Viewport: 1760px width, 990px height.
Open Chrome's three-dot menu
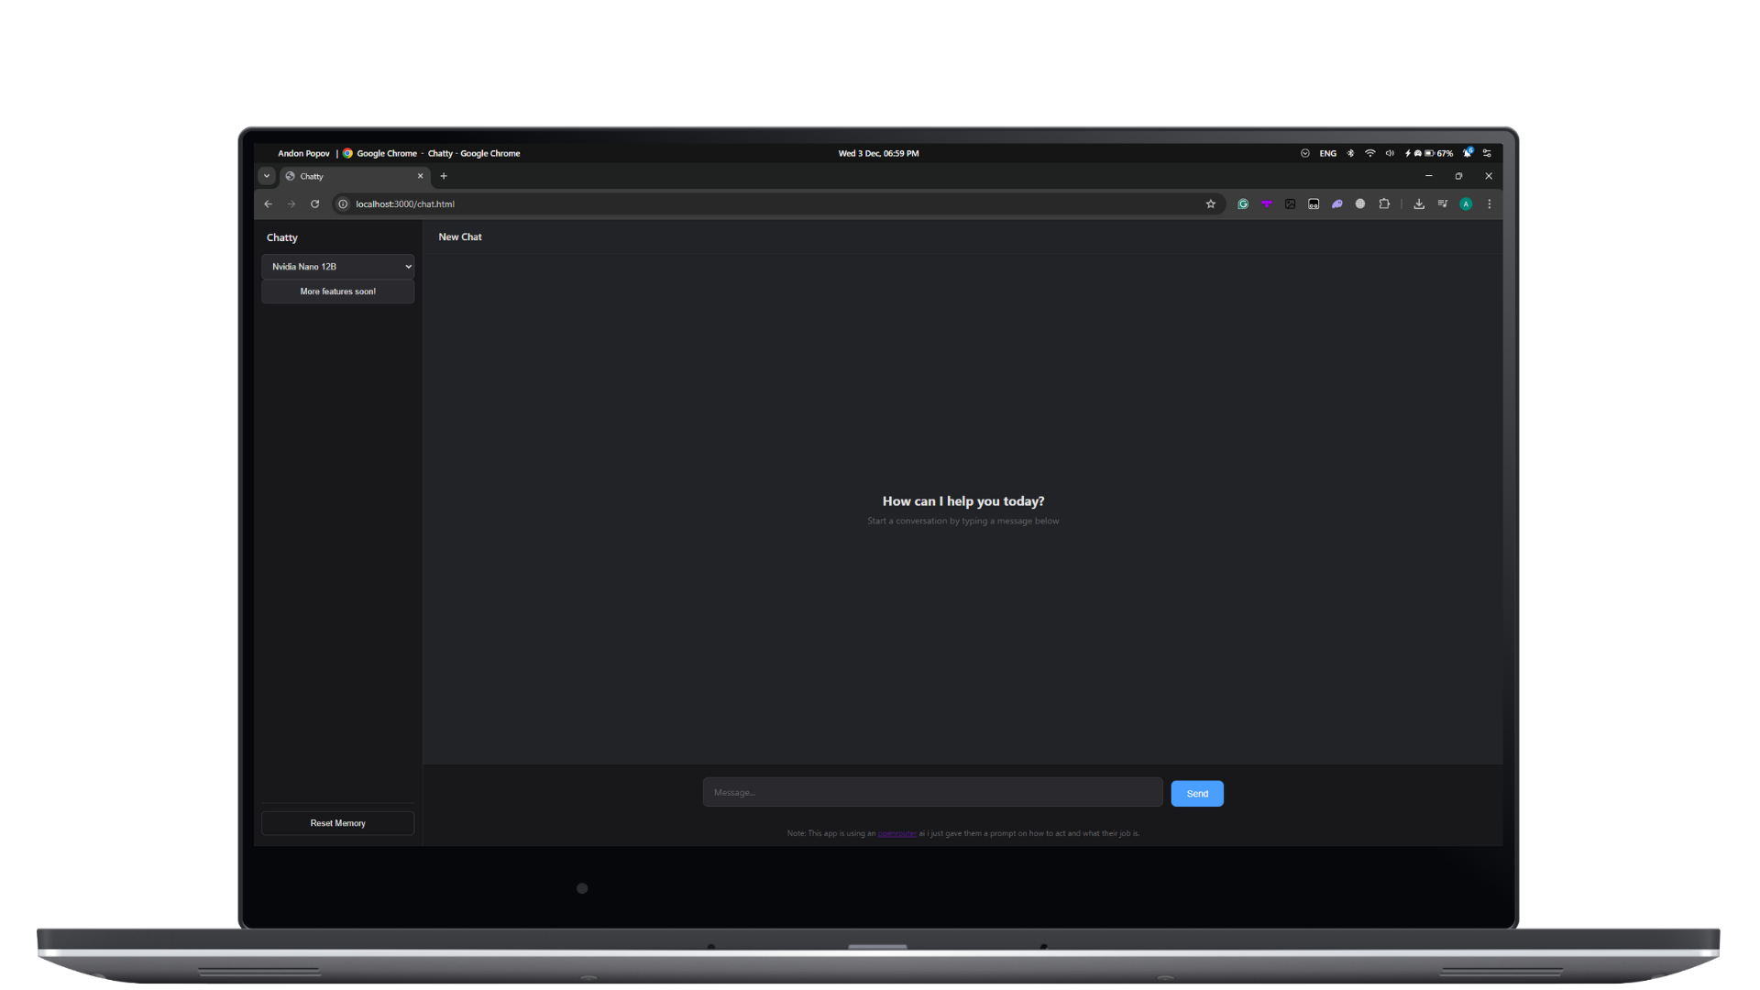coord(1488,203)
